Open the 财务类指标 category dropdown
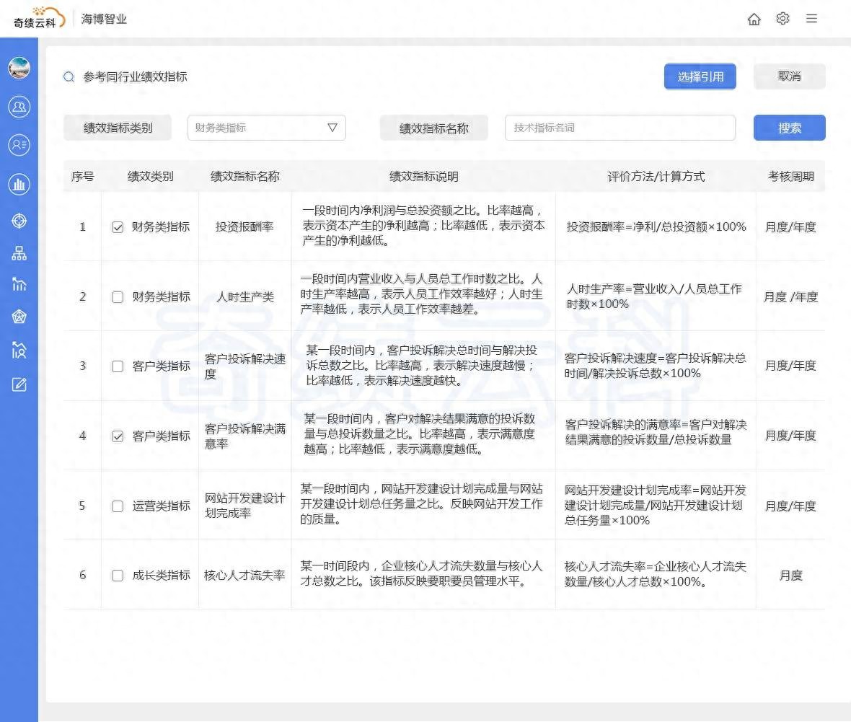Viewport: 851px width, 722px height. click(267, 128)
